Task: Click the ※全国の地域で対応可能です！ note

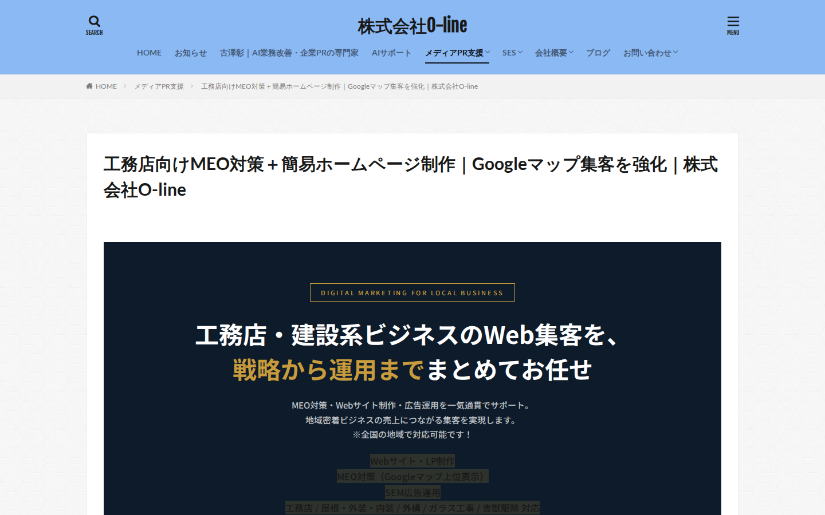Action: [x=412, y=435]
